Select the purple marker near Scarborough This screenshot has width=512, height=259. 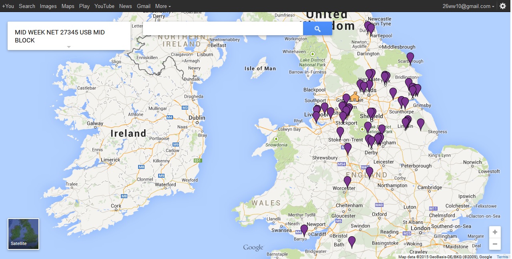pos(410,58)
